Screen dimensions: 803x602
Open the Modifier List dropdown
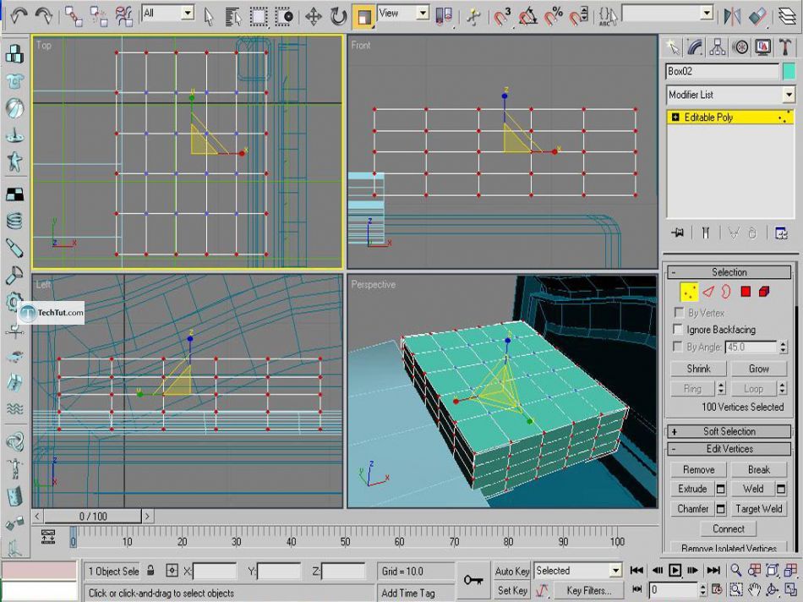(730, 95)
